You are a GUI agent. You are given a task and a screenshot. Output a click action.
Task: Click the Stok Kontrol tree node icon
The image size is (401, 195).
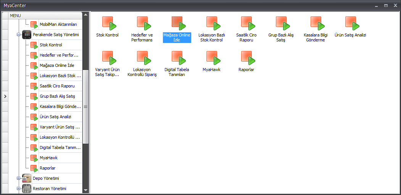click(x=34, y=45)
